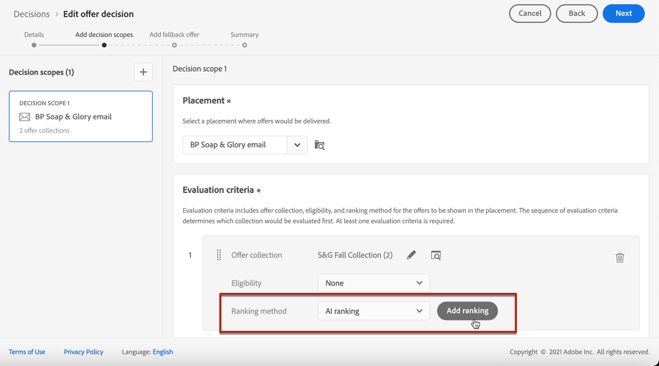Go Back to the previous step

coord(576,13)
